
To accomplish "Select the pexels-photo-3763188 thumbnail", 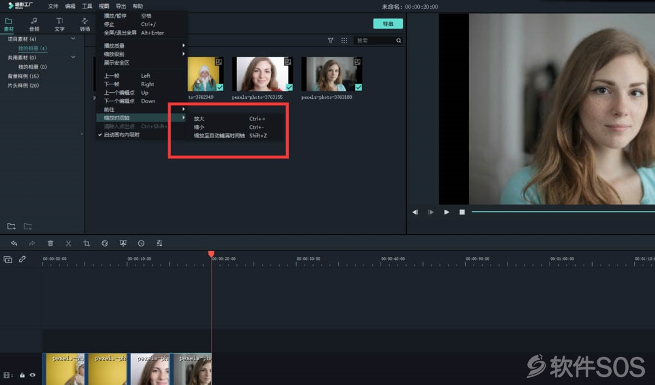I will [331, 74].
